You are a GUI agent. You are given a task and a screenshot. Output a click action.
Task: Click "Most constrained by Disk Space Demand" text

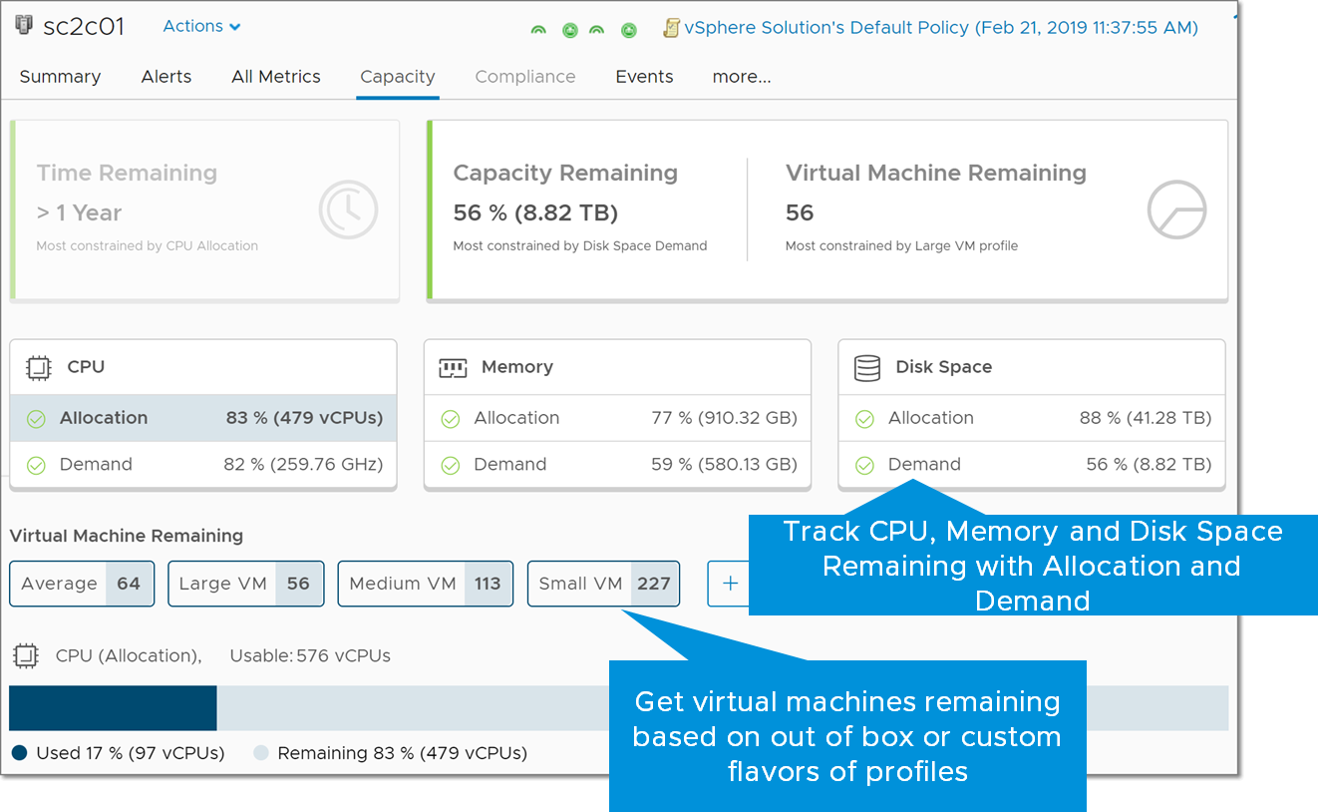pos(580,245)
